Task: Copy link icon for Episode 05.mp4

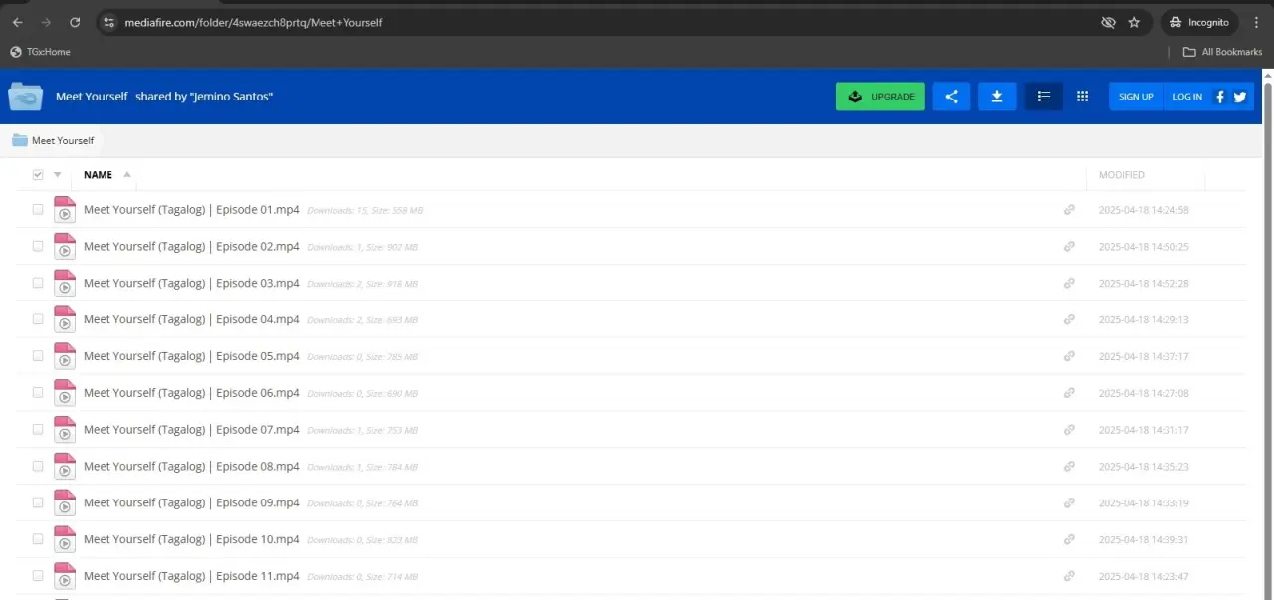Action: [1069, 356]
